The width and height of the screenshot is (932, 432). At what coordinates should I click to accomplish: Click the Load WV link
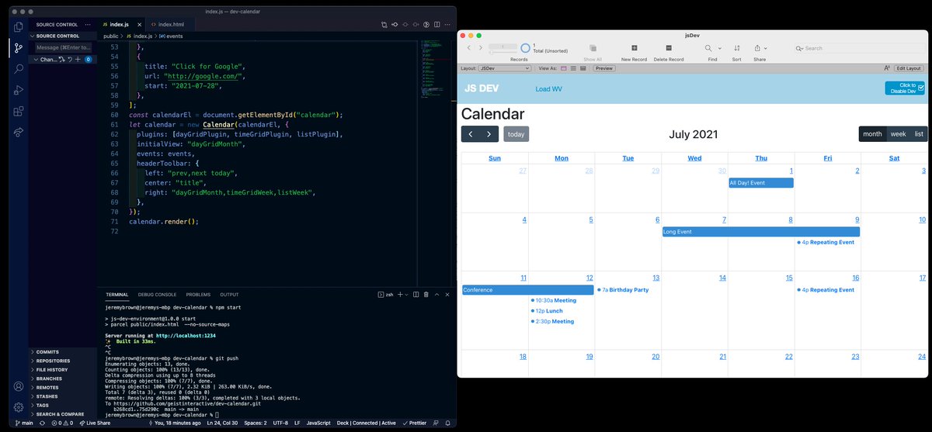(x=549, y=89)
